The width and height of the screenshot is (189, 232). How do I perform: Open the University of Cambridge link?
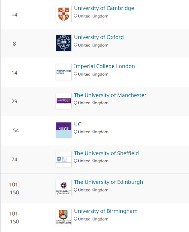pos(104,8)
